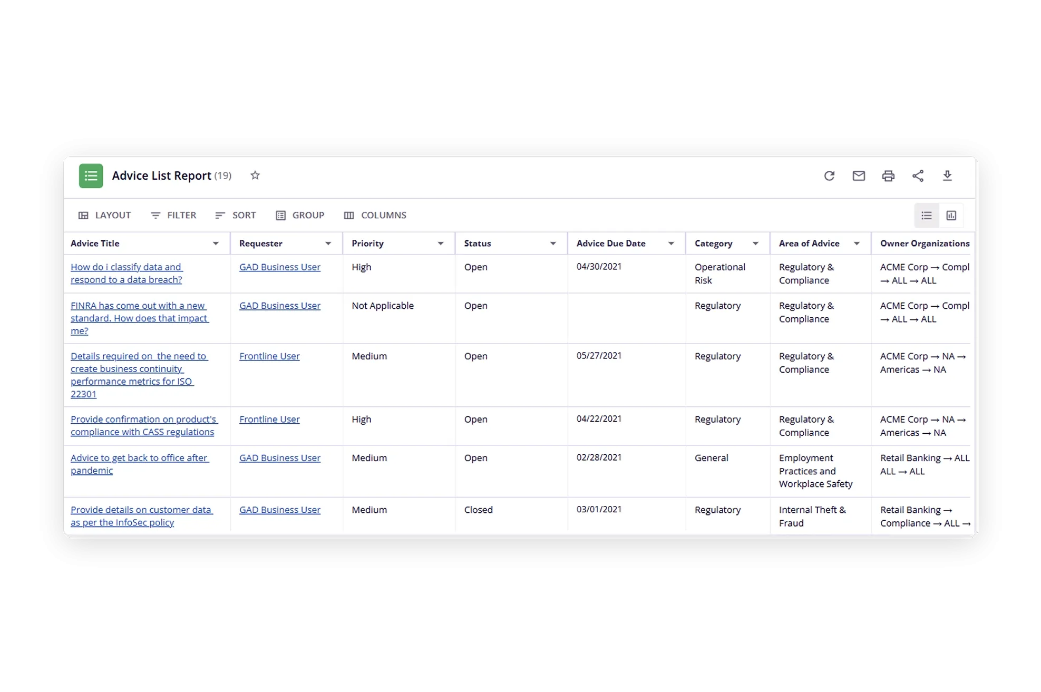Expand Priority column dropdown arrow
The width and height of the screenshot is (1041, 692).
[441, 243]
